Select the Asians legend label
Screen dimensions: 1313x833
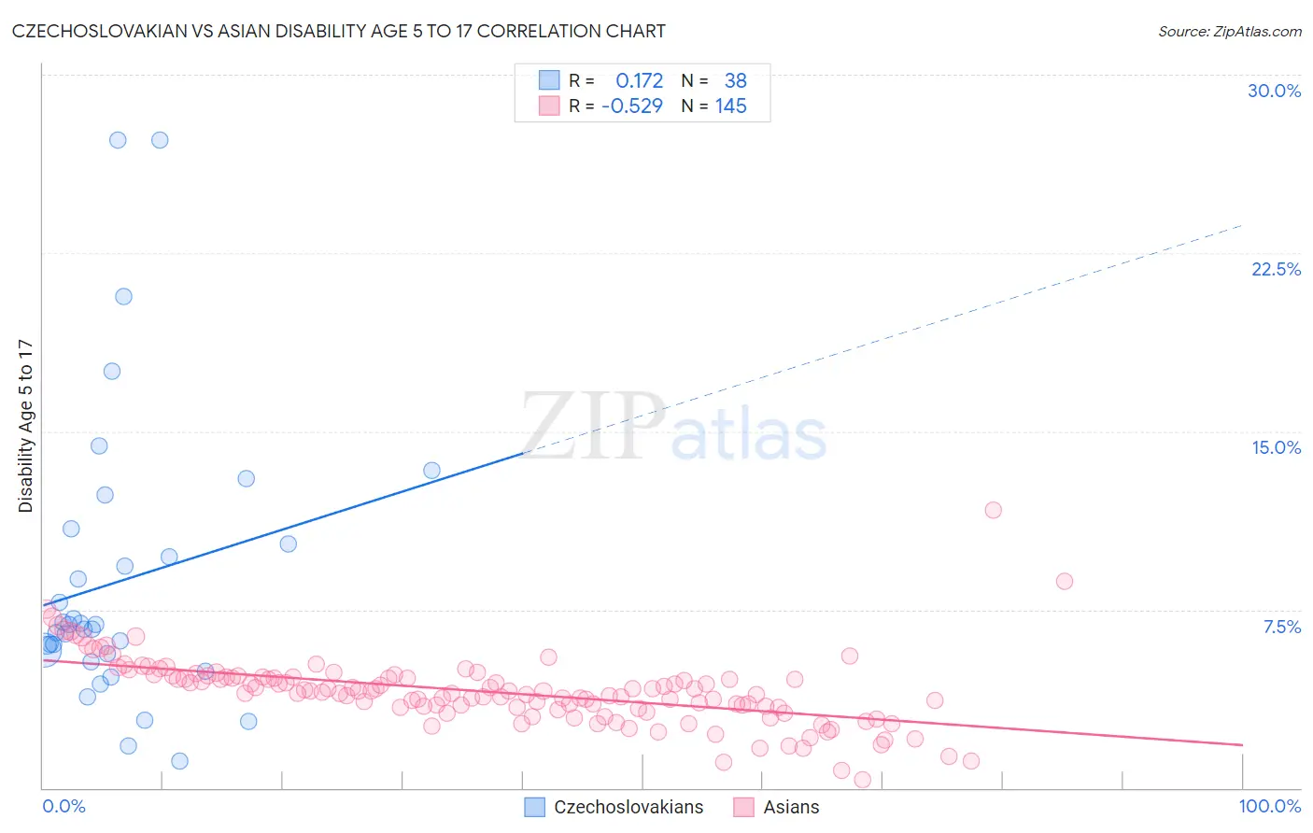tap(791, 807)
